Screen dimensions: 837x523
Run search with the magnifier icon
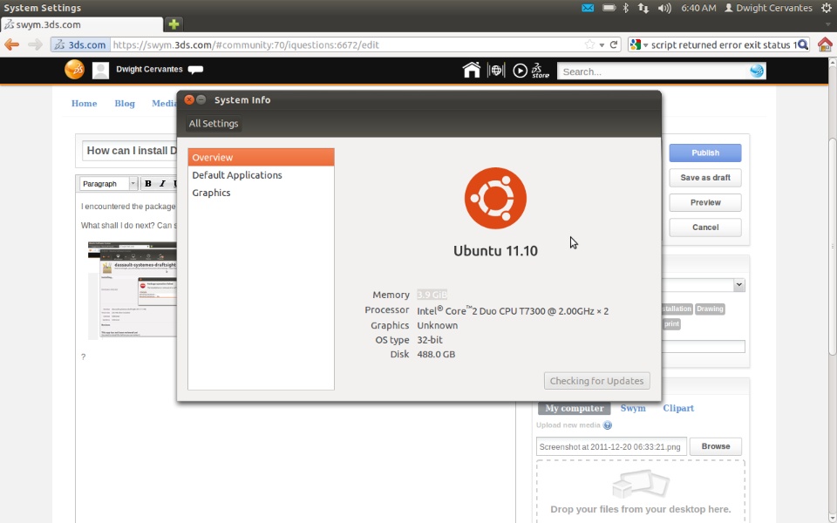point(803,44)
